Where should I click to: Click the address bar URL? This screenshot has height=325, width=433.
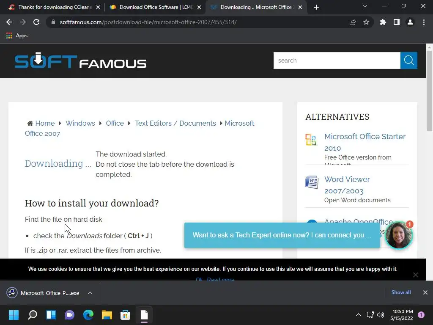point(148,22)
